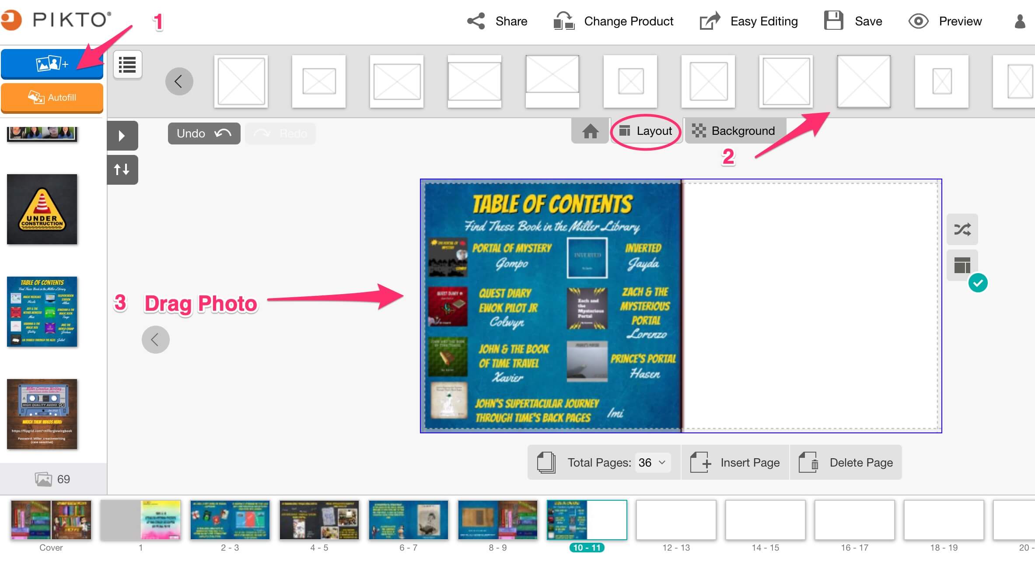
Task: Click the sort photos icon in the left panel
Action: (x=122, y=169)
